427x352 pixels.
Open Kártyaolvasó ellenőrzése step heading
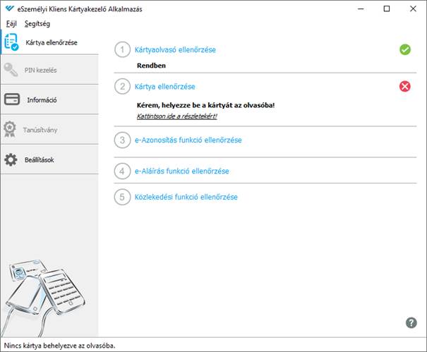[175, 50]
